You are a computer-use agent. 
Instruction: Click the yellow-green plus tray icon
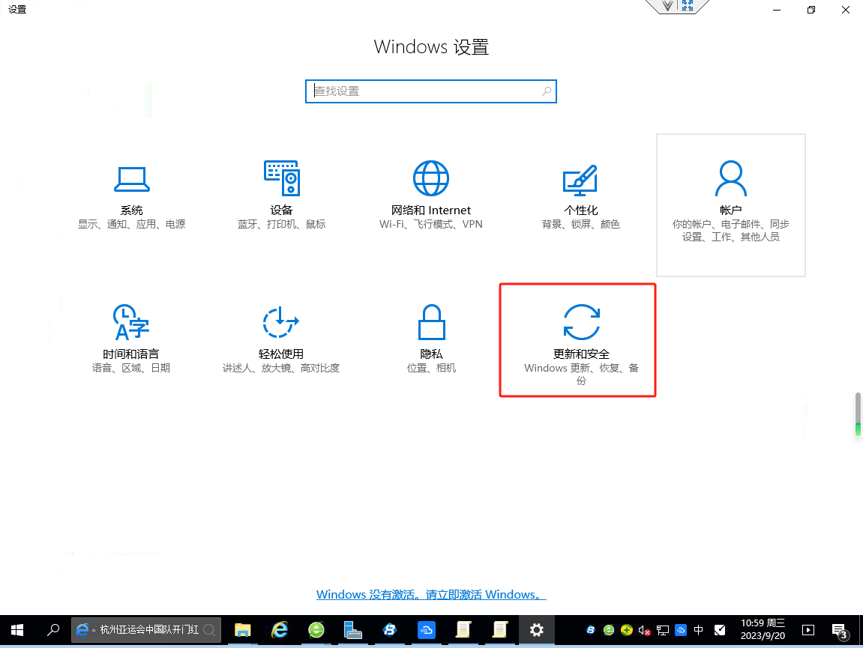point(626,631)
